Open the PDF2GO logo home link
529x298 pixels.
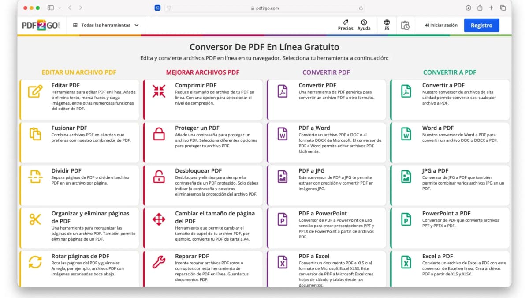pyautogui.click(x=41, y=26)
